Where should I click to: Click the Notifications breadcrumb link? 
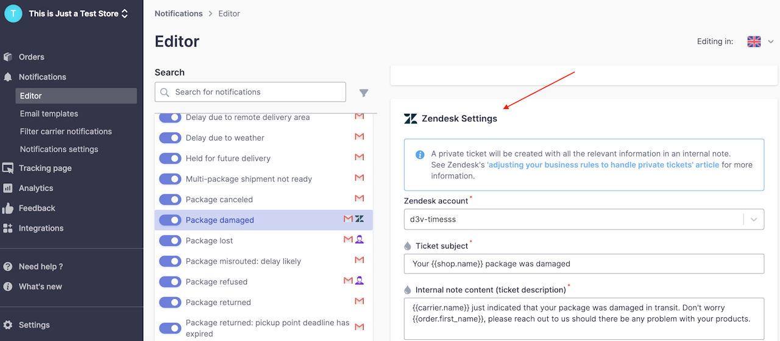tap(179, 13)
